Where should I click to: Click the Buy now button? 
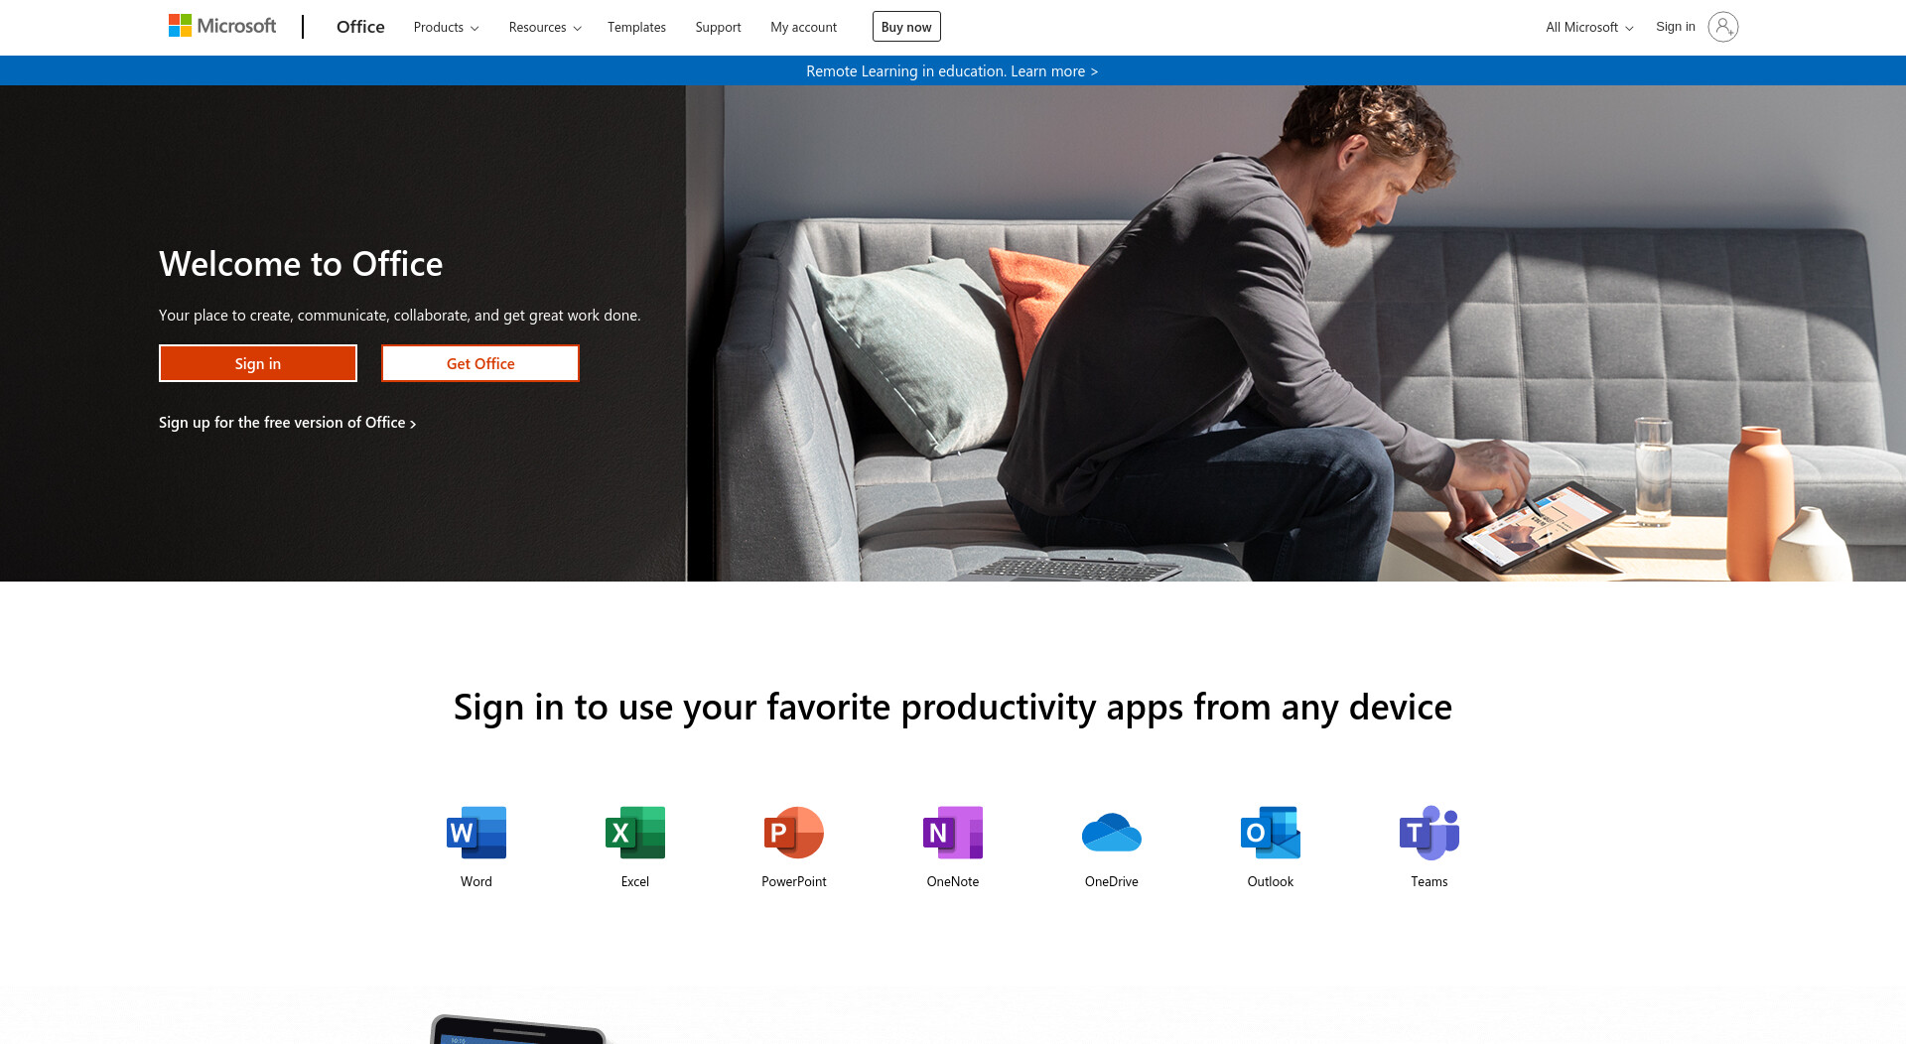pyautogui.click(x=906, y=27)
